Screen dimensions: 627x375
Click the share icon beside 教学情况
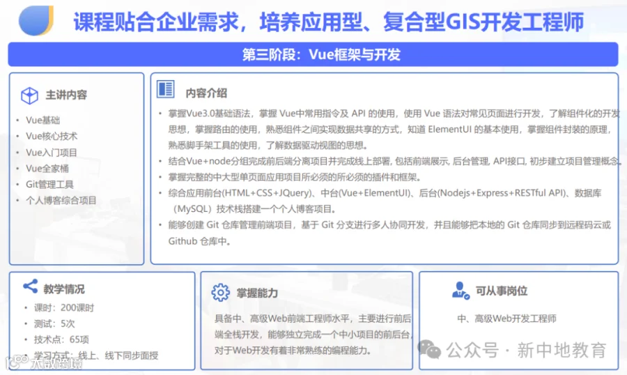click(31, 286)
